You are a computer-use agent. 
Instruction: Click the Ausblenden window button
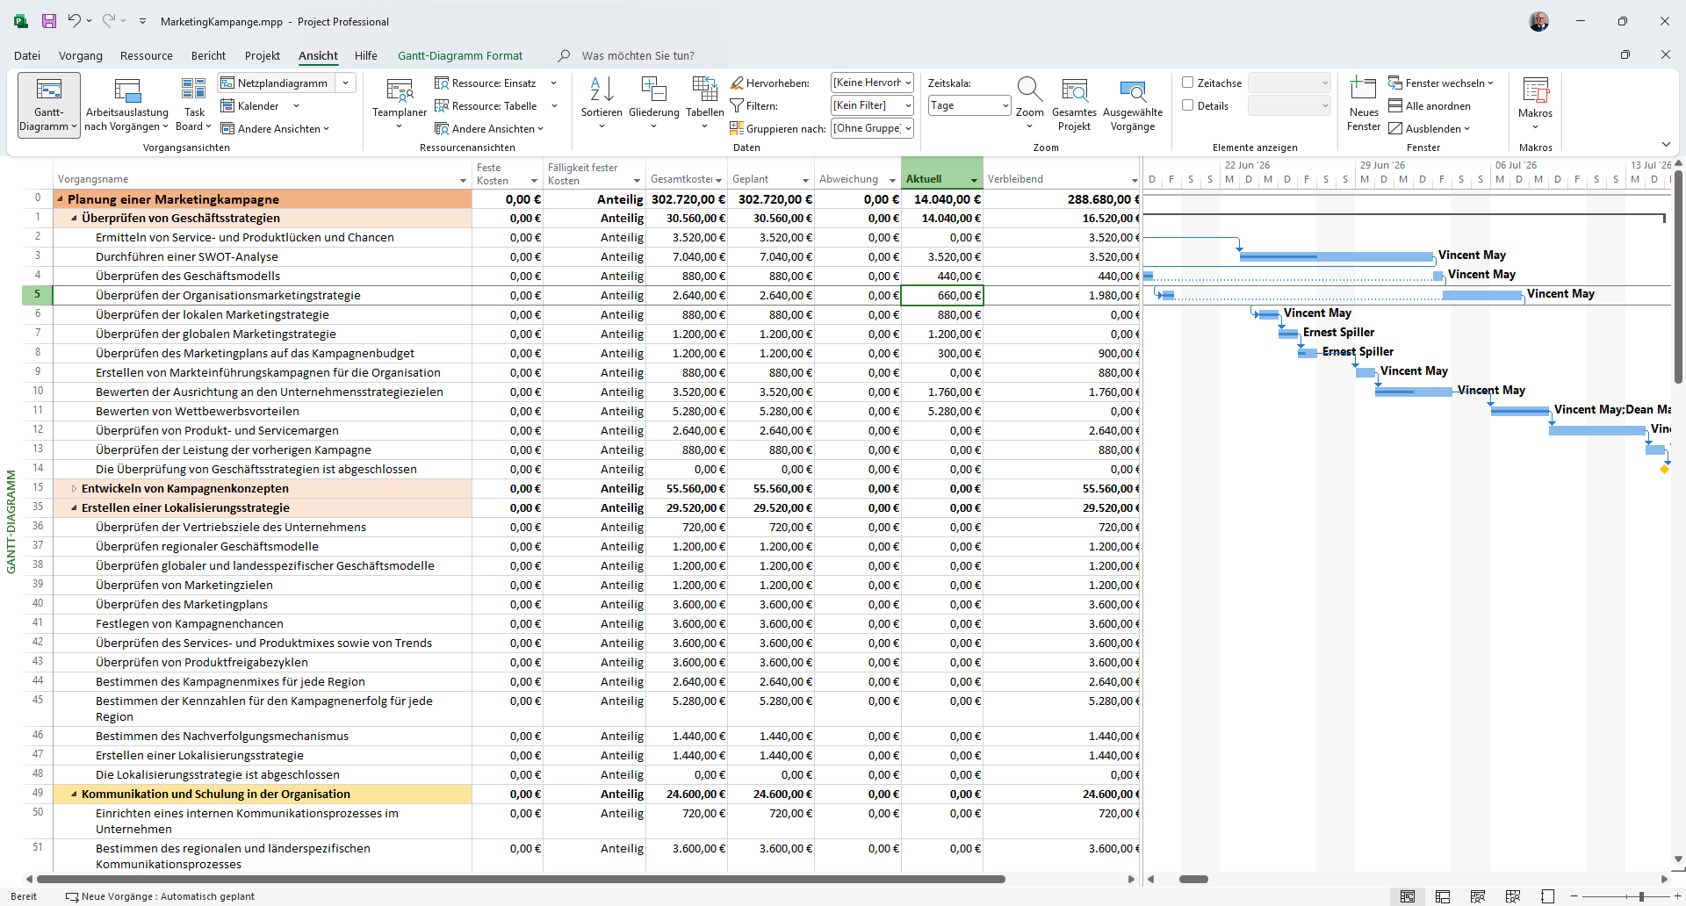[1429, 129]
